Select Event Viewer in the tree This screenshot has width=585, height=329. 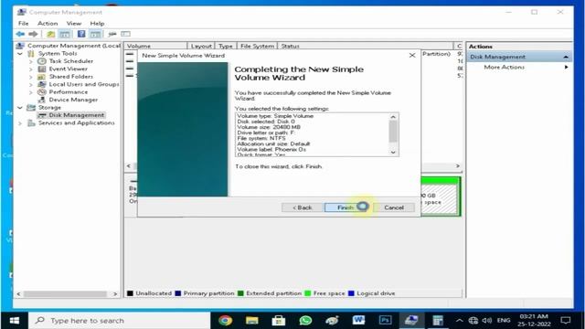click(68, 69)
